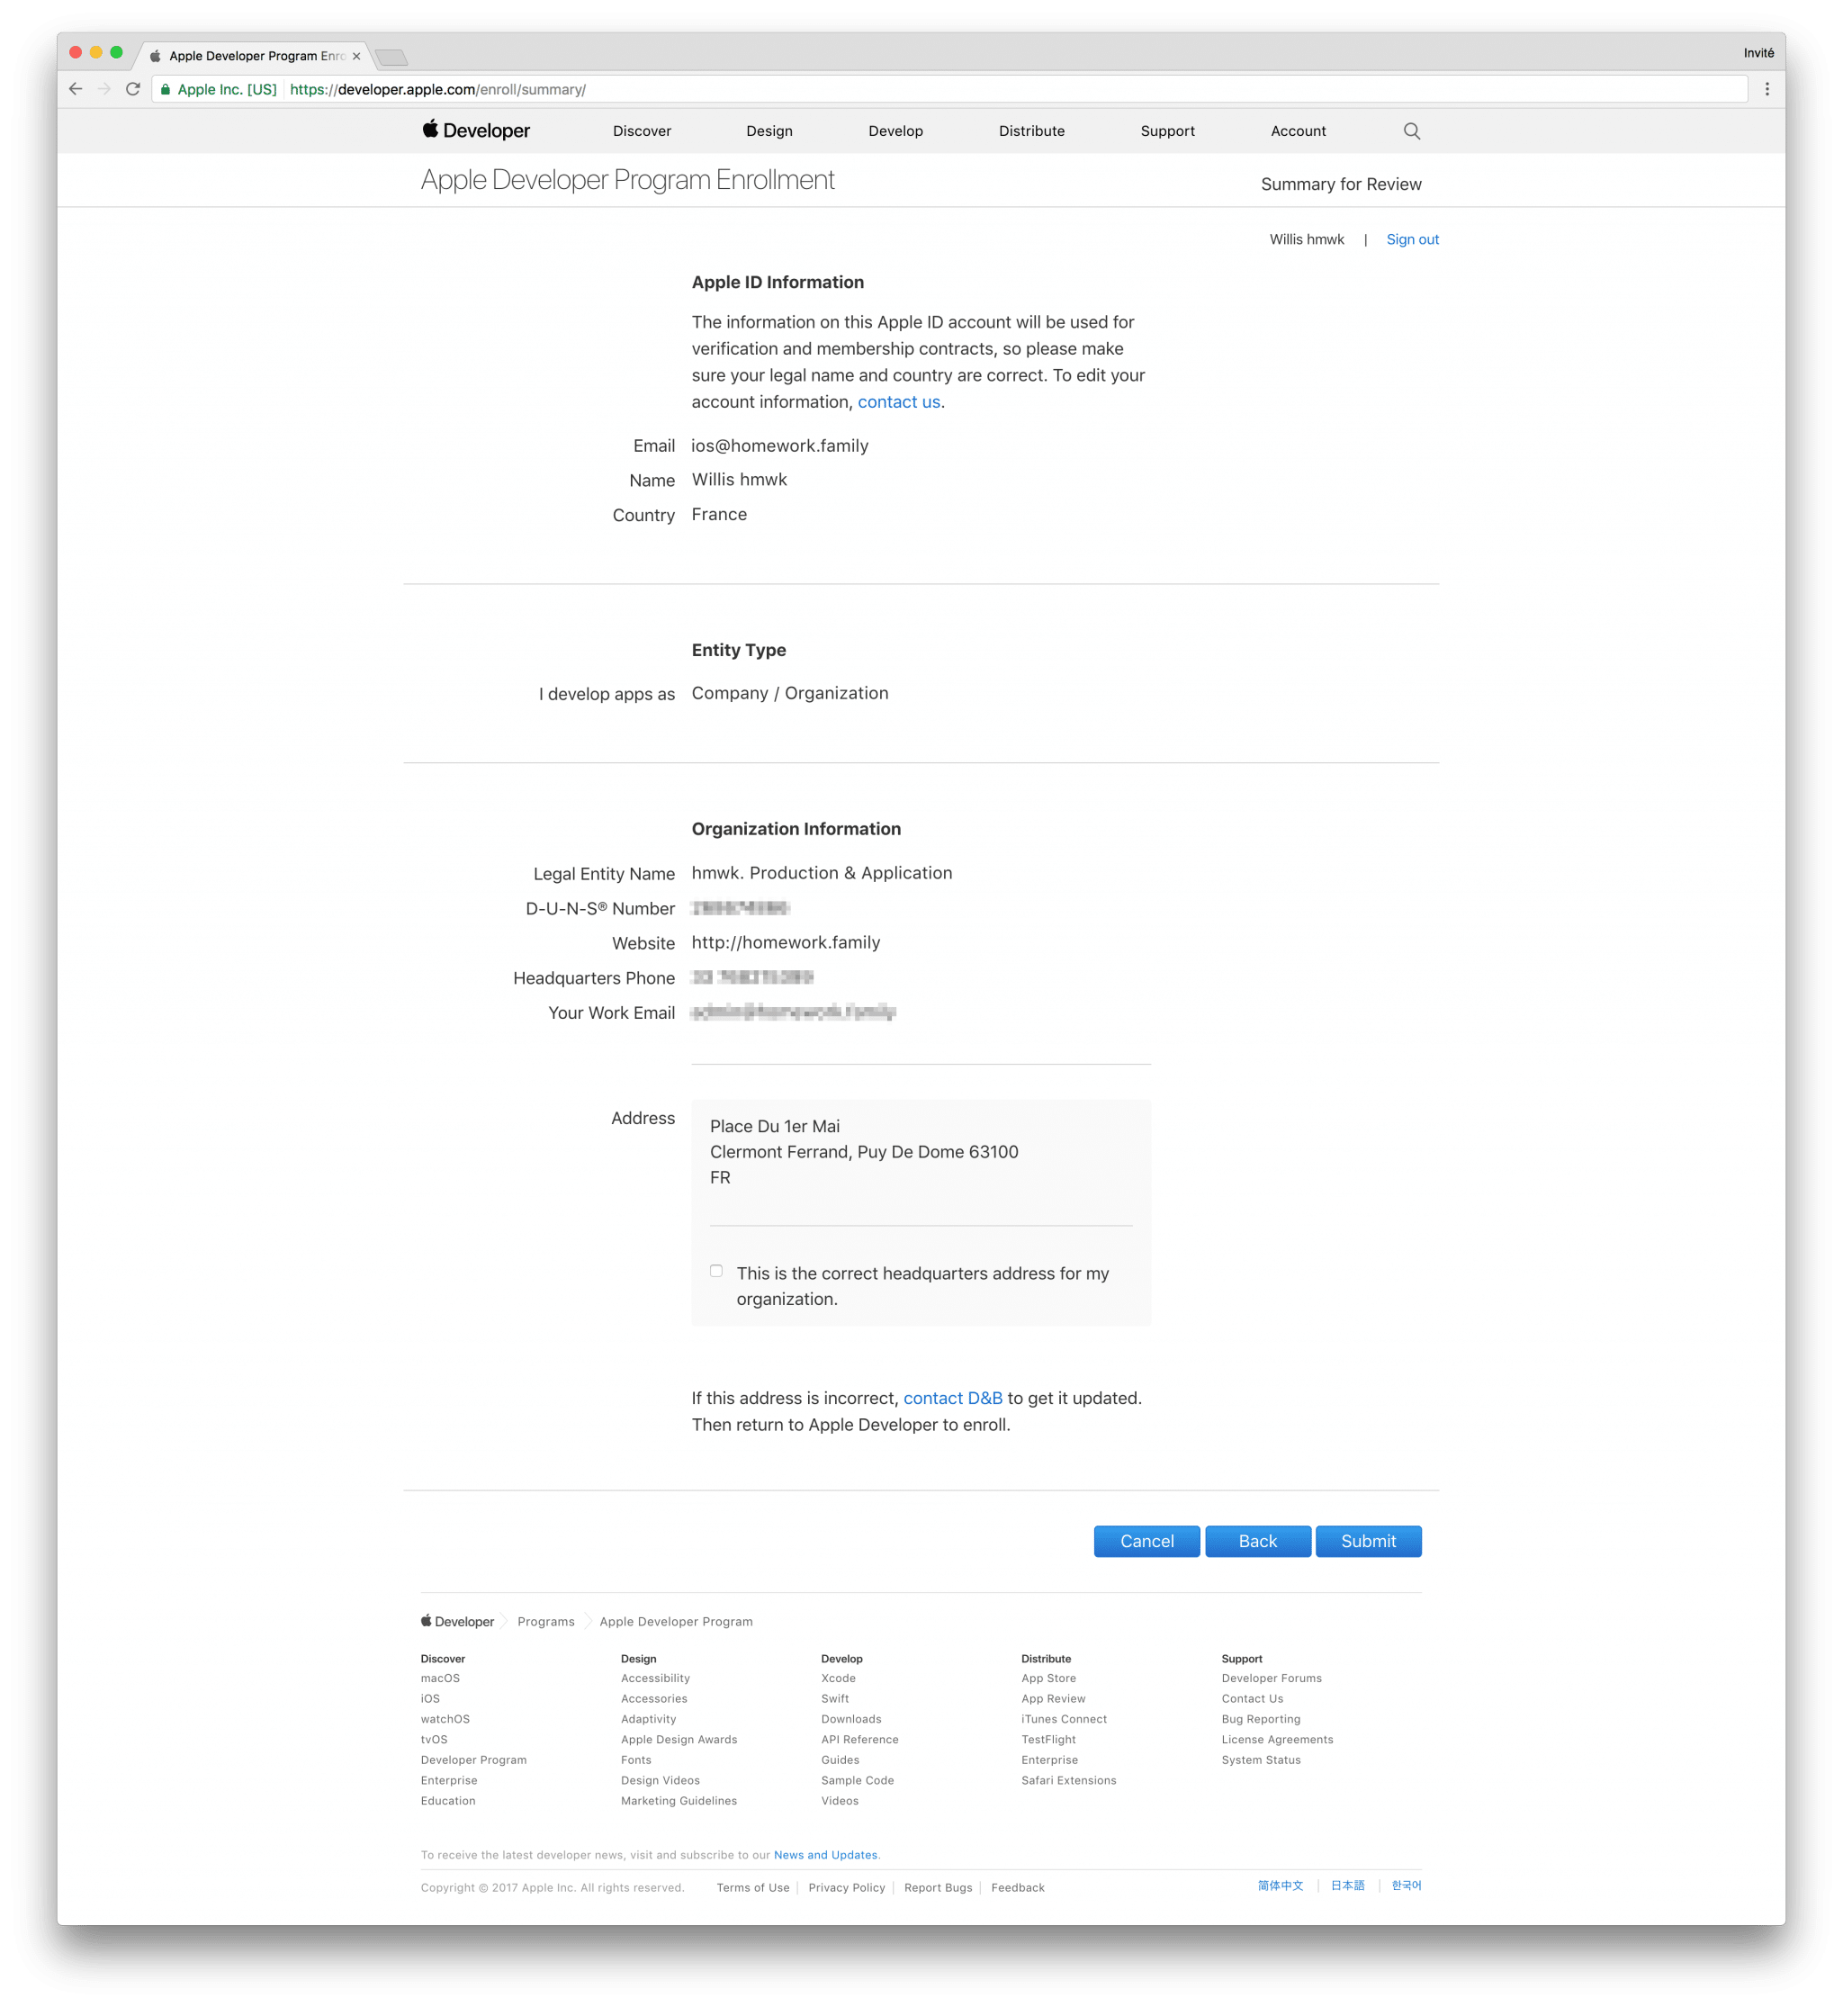1843x2007 pixels.
Task: Open Programs breadcrumb link
Action: click(545, 1621)
